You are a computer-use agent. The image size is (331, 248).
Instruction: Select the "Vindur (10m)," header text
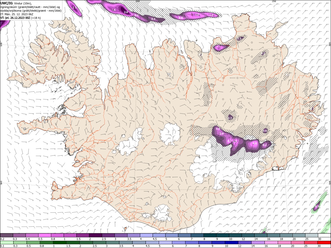click(x=23, y=3)
